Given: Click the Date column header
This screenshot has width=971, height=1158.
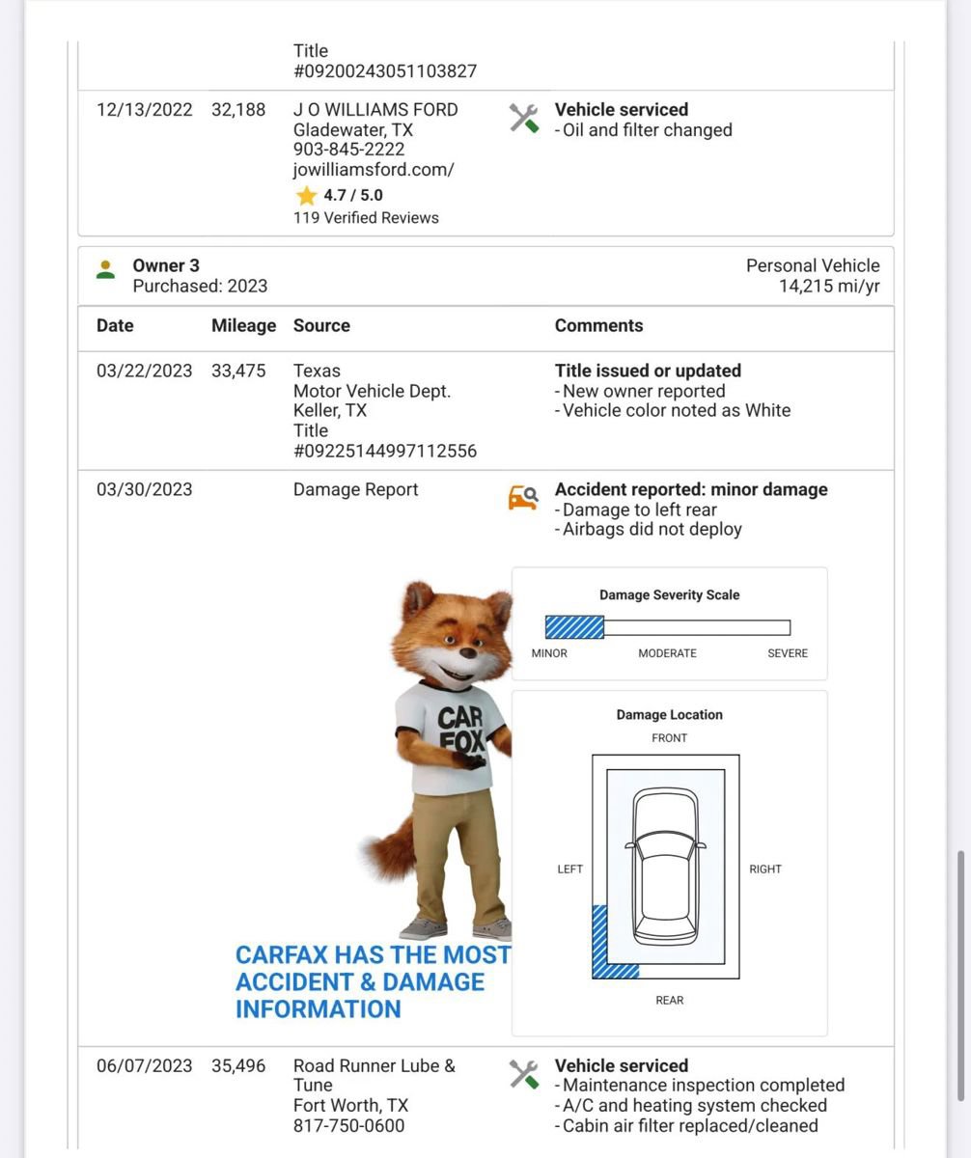Looking at the screenshot, I should click(x=115, y=326).
